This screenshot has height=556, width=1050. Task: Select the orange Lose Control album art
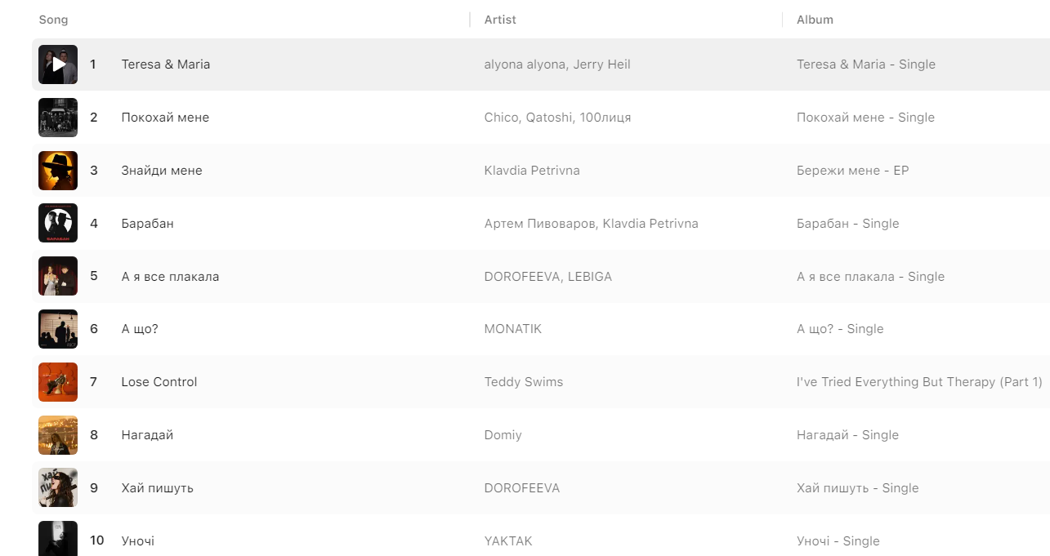[x=58, y=382]
